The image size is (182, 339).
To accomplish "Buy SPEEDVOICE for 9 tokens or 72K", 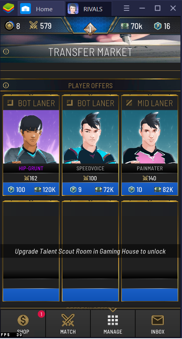I will pos(90,189).
